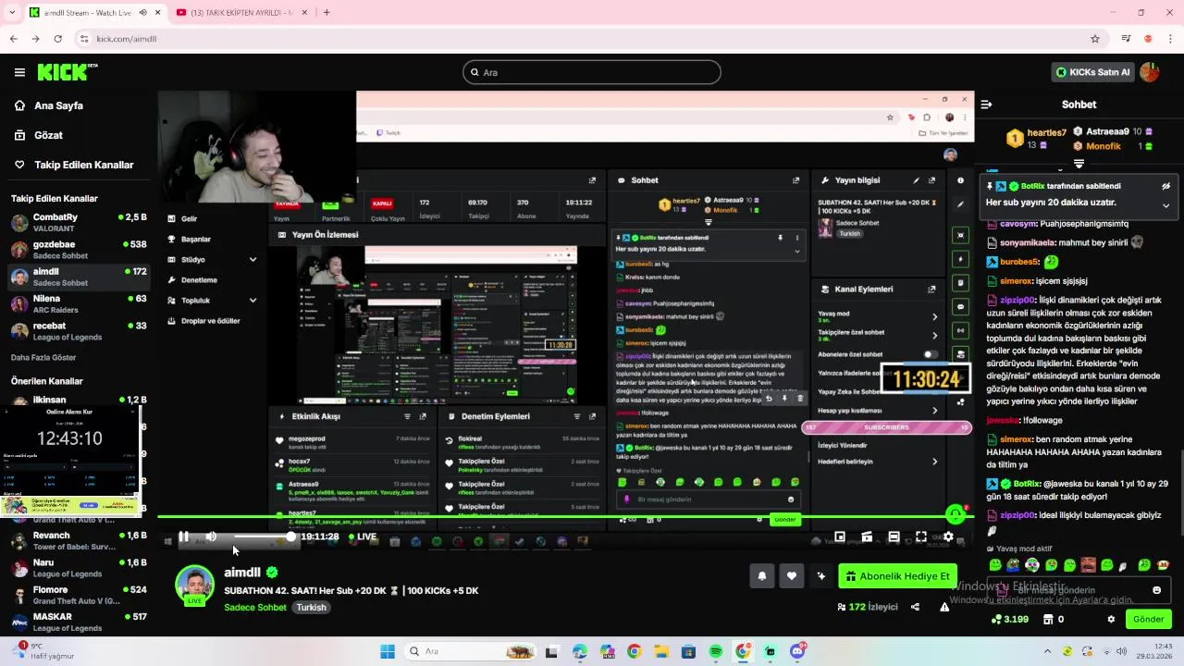Viewport: 1184px width, 666px height.
Task: Report the stream warning icon
Action: tap(944, 607)
